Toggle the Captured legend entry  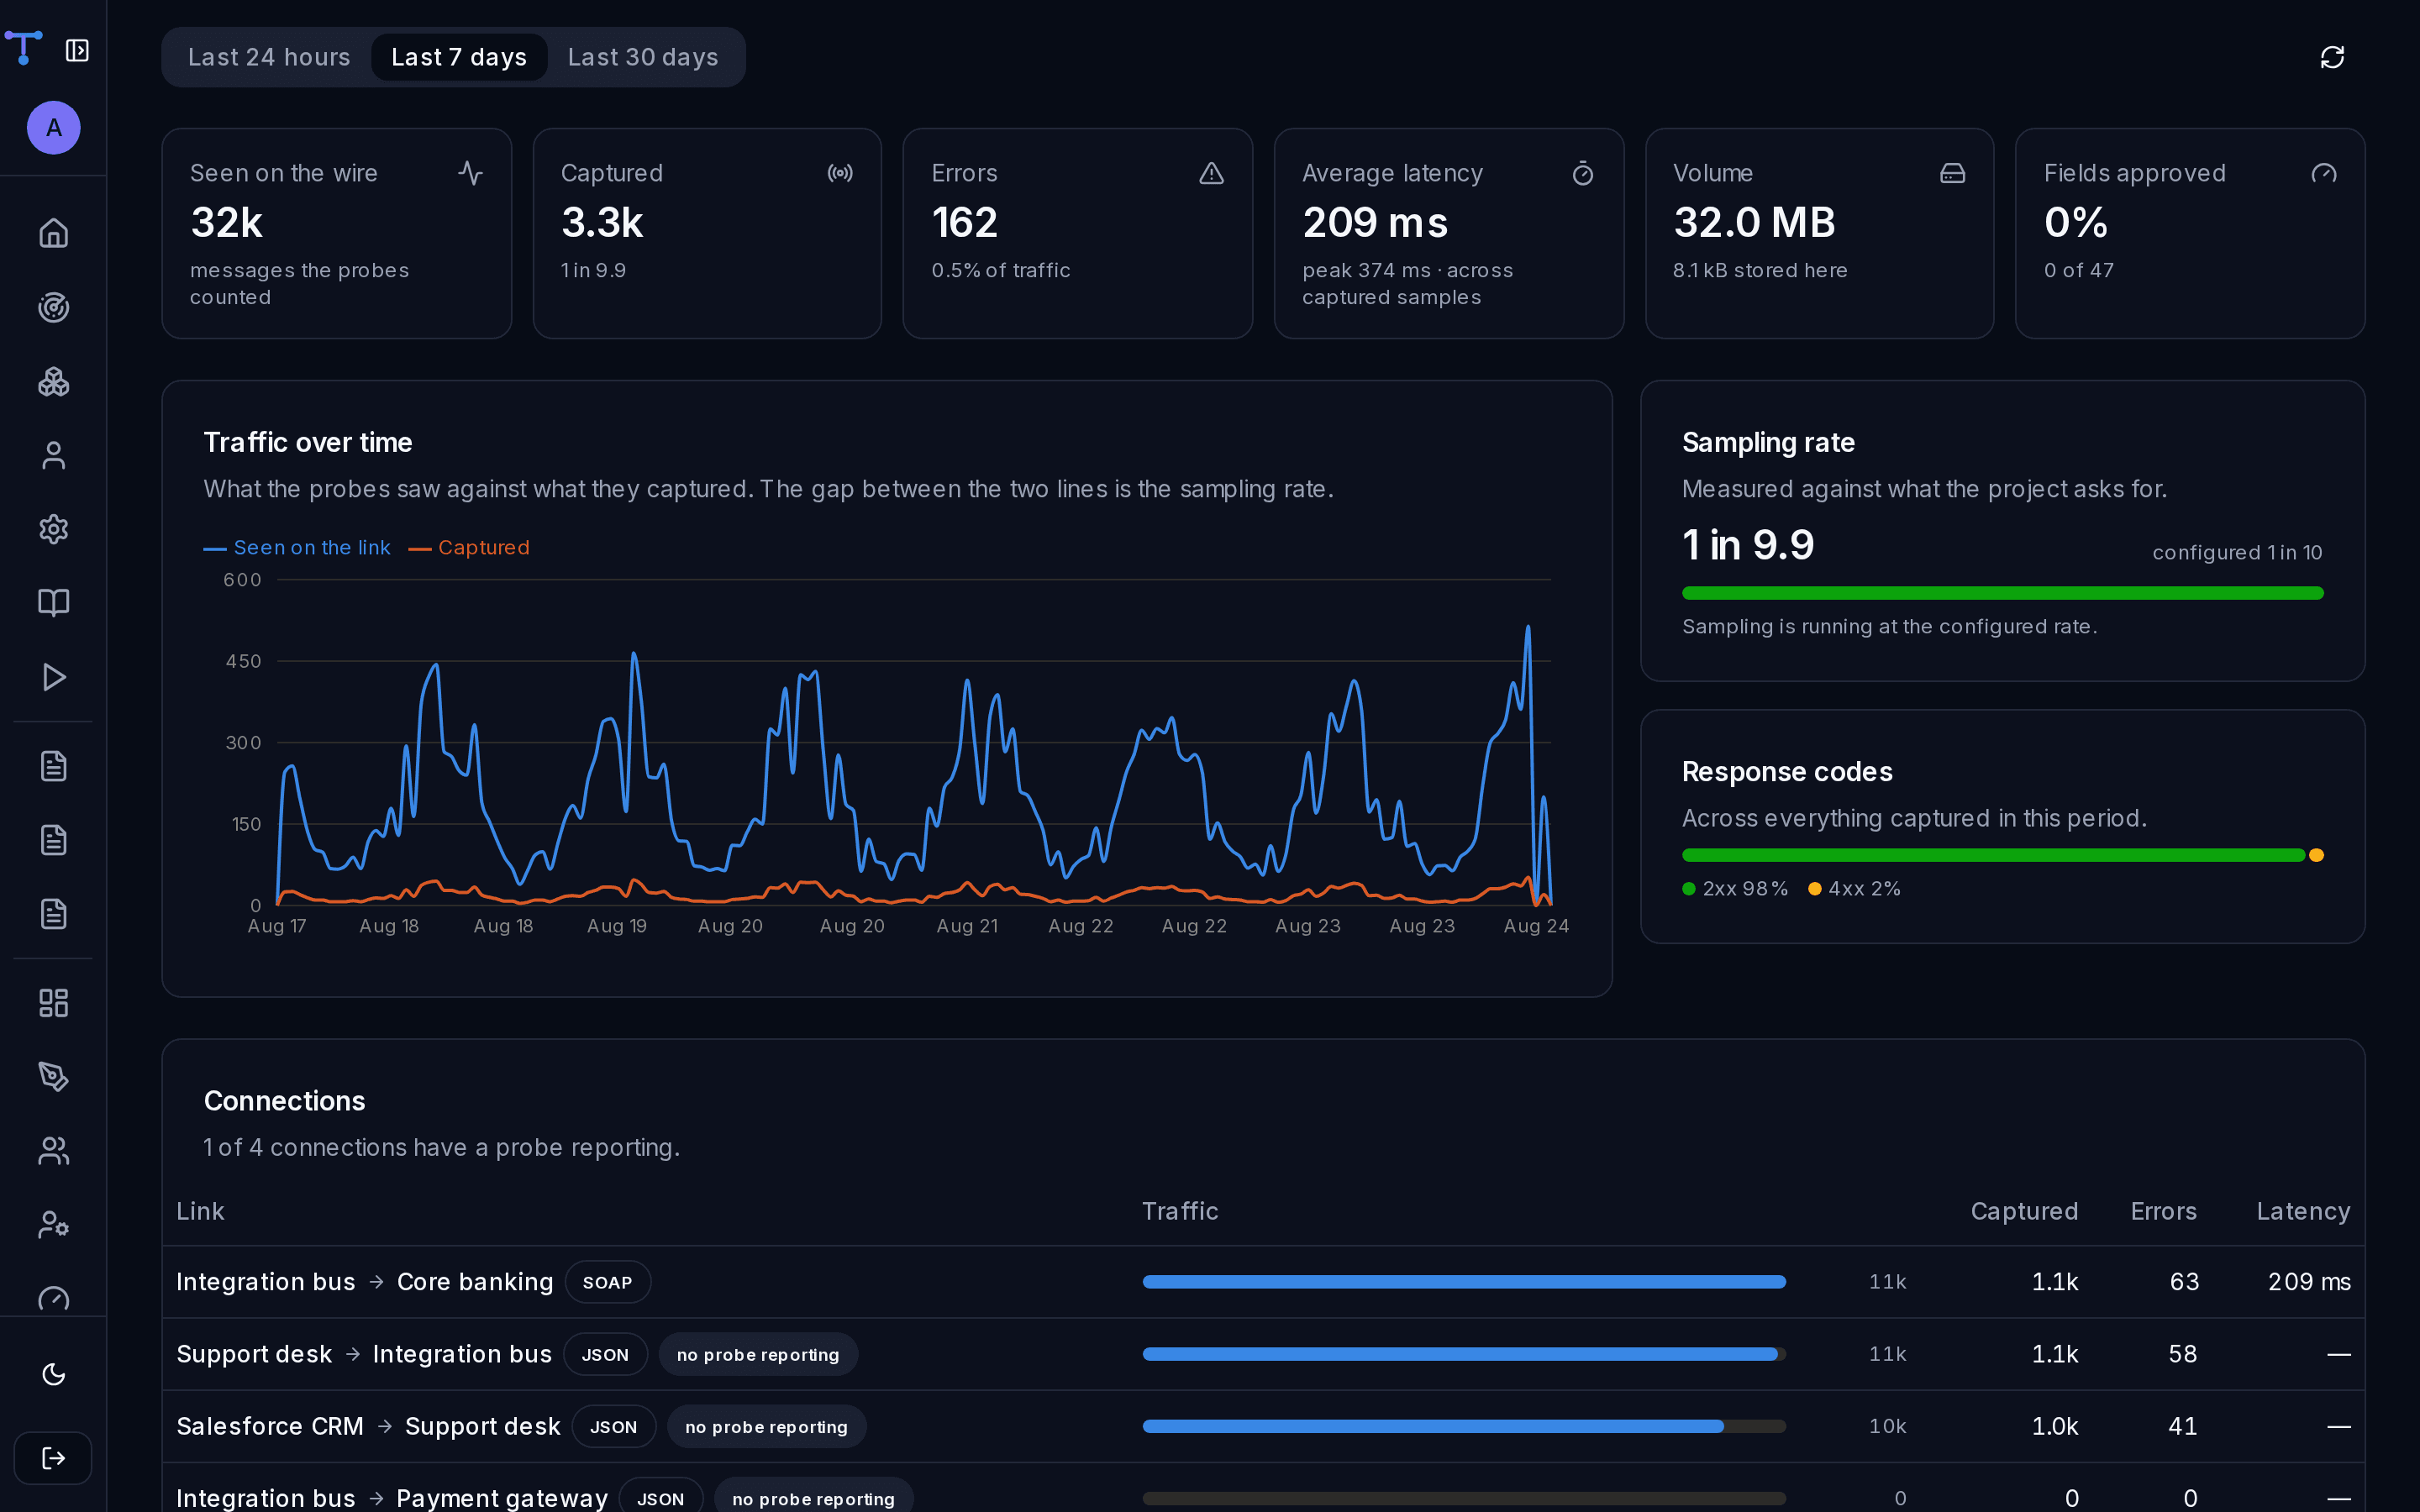click(x=469, y=548)
